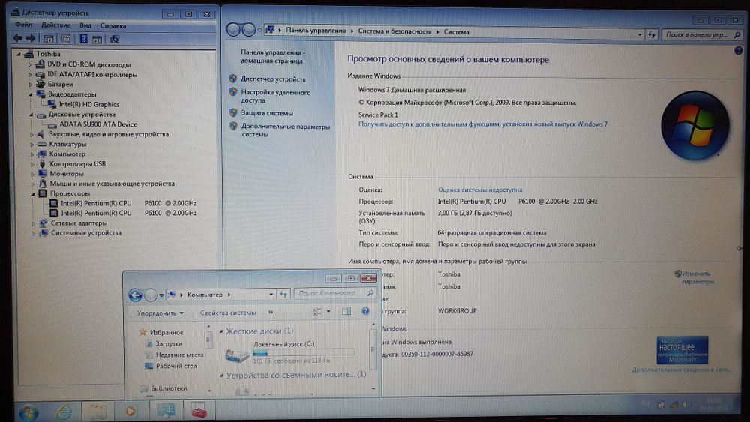This screenshot has height=422, width=750.
Task: Scan for hardware changes icon
Action: [x=115, y=39]
